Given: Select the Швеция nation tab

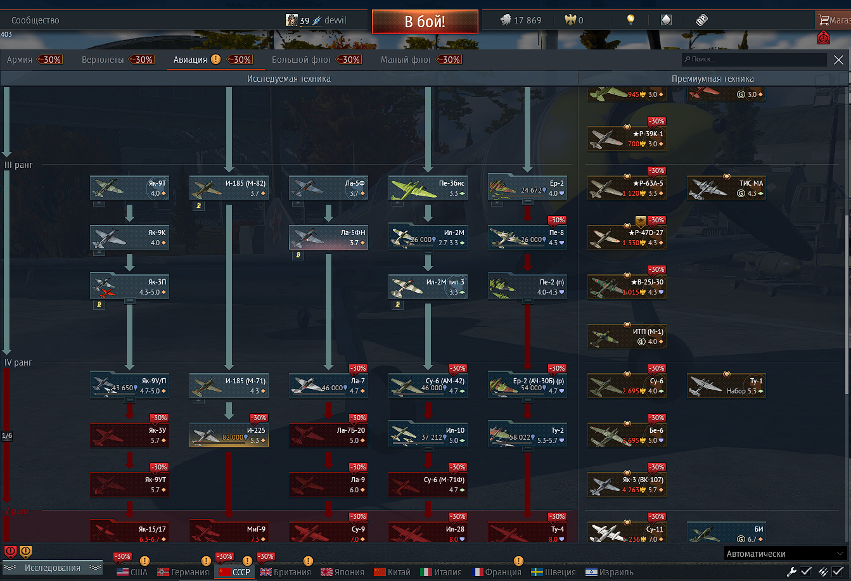Looking at the screenshot, I should point(553,572).
